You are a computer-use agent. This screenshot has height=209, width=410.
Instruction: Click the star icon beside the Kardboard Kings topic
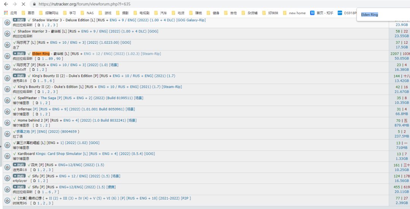click(7, 156)
